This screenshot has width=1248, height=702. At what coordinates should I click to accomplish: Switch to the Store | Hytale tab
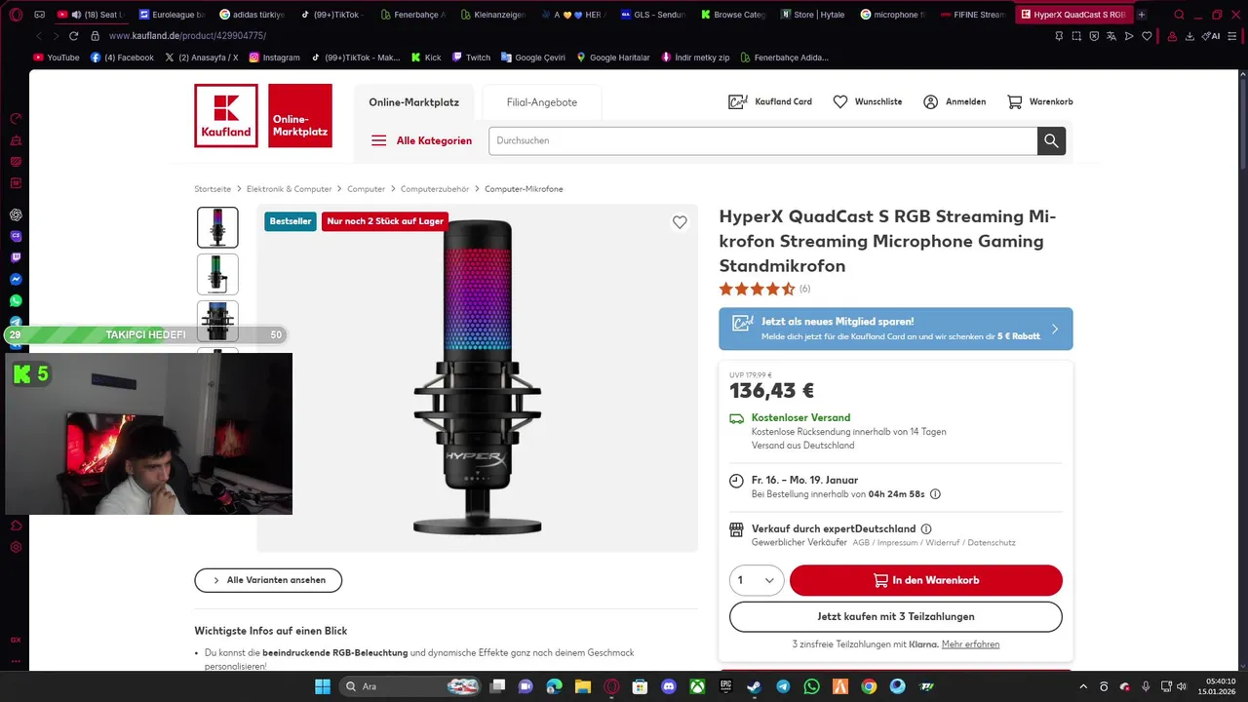tap(811, 15)
